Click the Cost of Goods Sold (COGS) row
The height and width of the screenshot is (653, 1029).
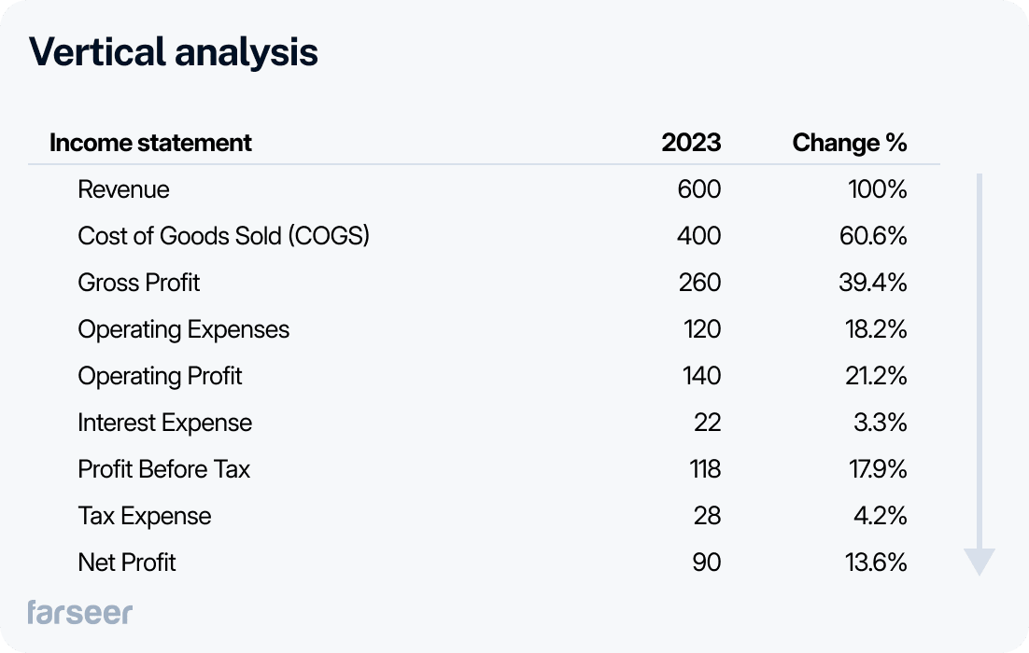point(223,236)
